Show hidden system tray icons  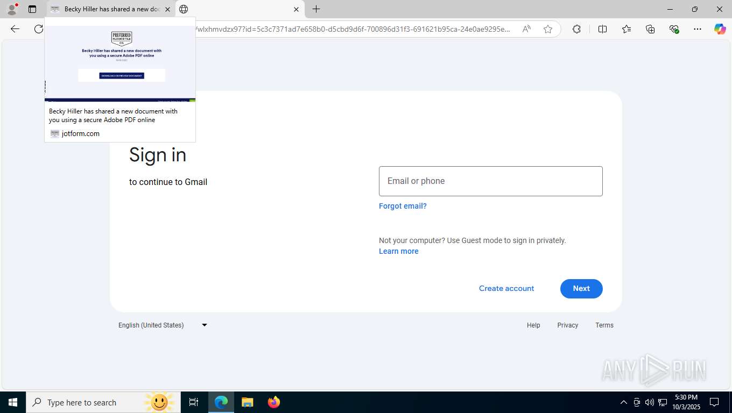(x=624, y=402)
